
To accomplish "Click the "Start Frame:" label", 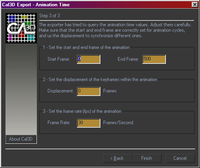I will pos(58,59).
